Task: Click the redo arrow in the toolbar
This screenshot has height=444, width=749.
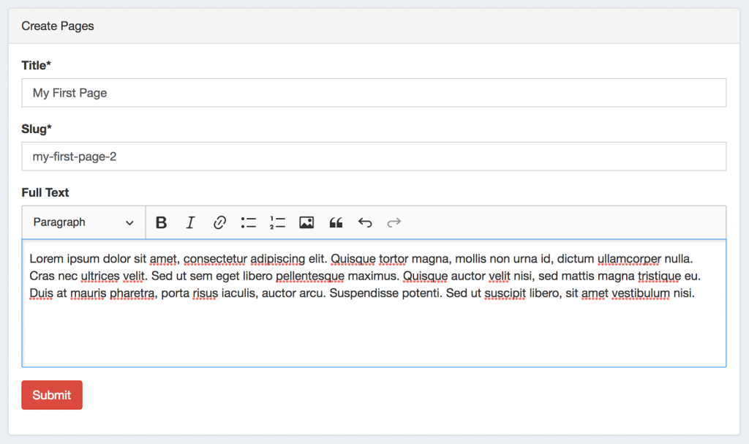Action: click(394, 223)
